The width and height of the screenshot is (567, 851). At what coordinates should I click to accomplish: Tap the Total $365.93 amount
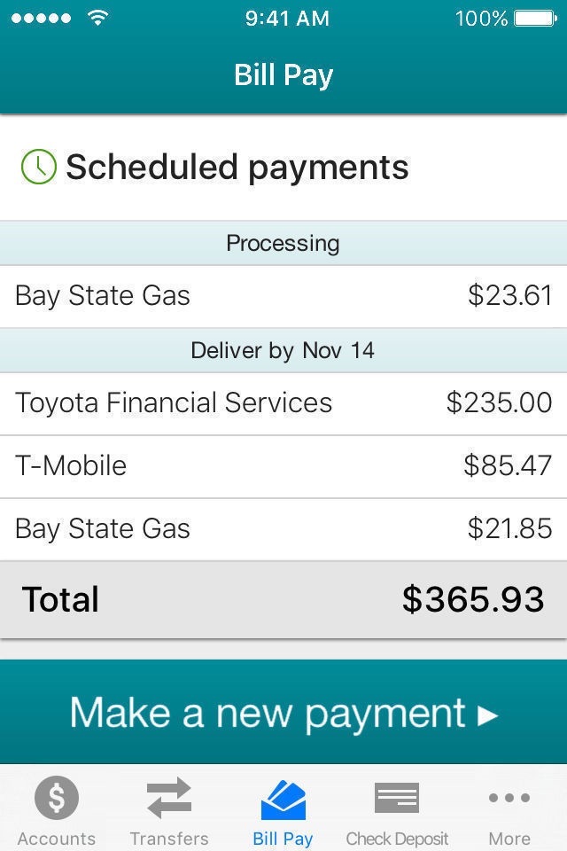point(473,600)
